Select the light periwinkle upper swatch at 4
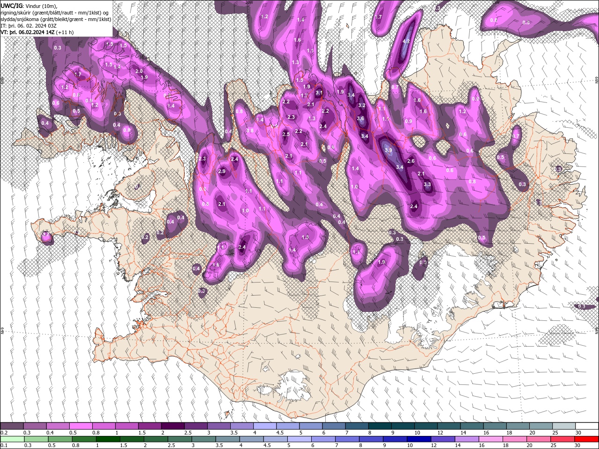The height and width of the screenshot is (449, 599). (x=265, y=426)
